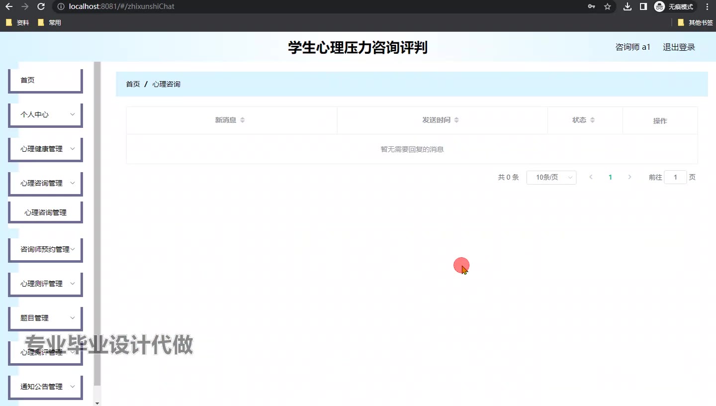Expand the 题目管理 sidebar menu

click(x=45, y=318)
